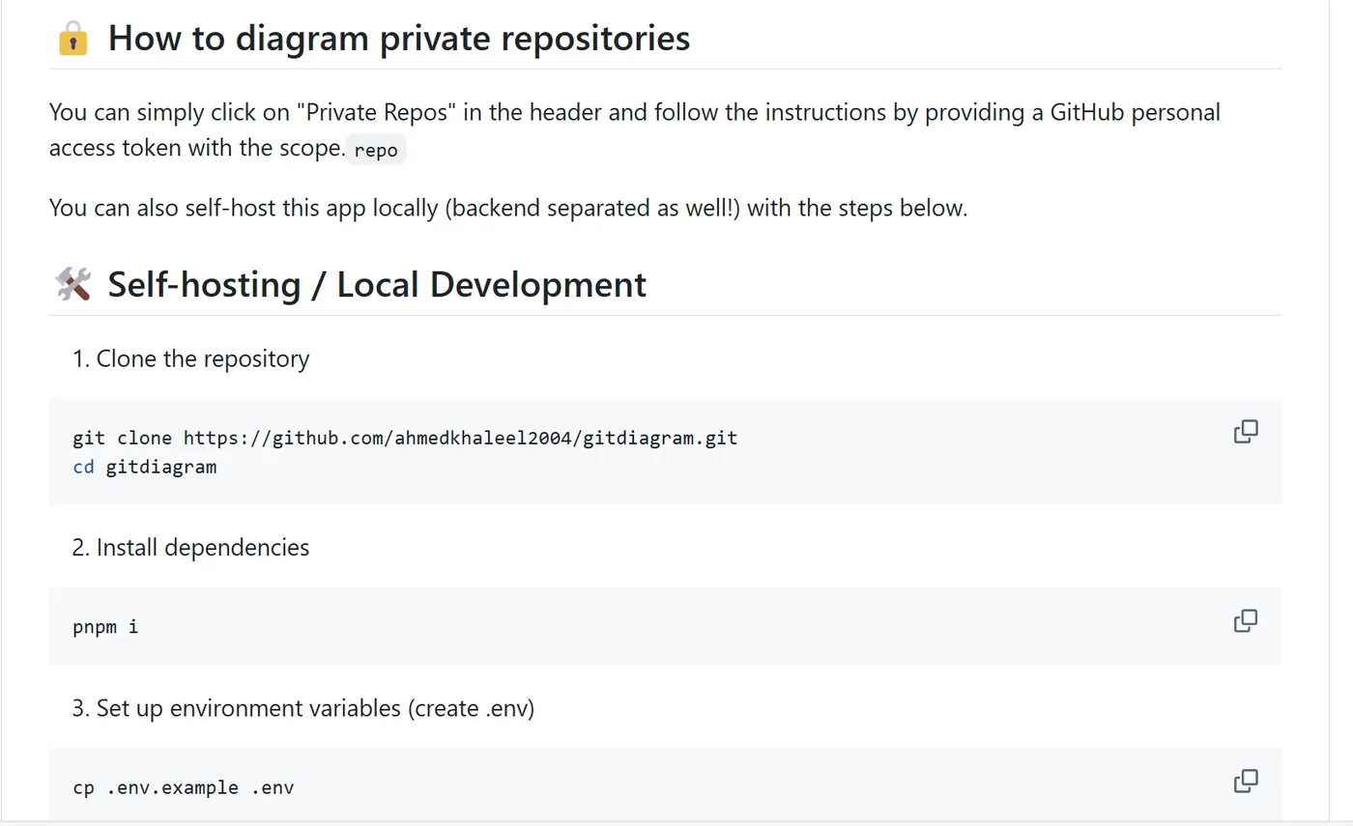The image size is (1353, 826).
Task: Click 'gitdiagram' after the cd command
Action: (x=161, y=468)
